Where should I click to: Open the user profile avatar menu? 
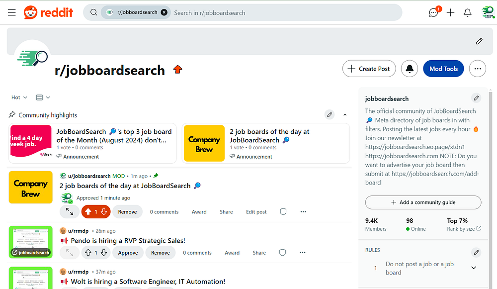point(488,12)
